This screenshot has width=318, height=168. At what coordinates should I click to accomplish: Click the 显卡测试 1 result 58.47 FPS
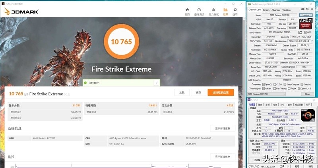[x=76, y=112]
